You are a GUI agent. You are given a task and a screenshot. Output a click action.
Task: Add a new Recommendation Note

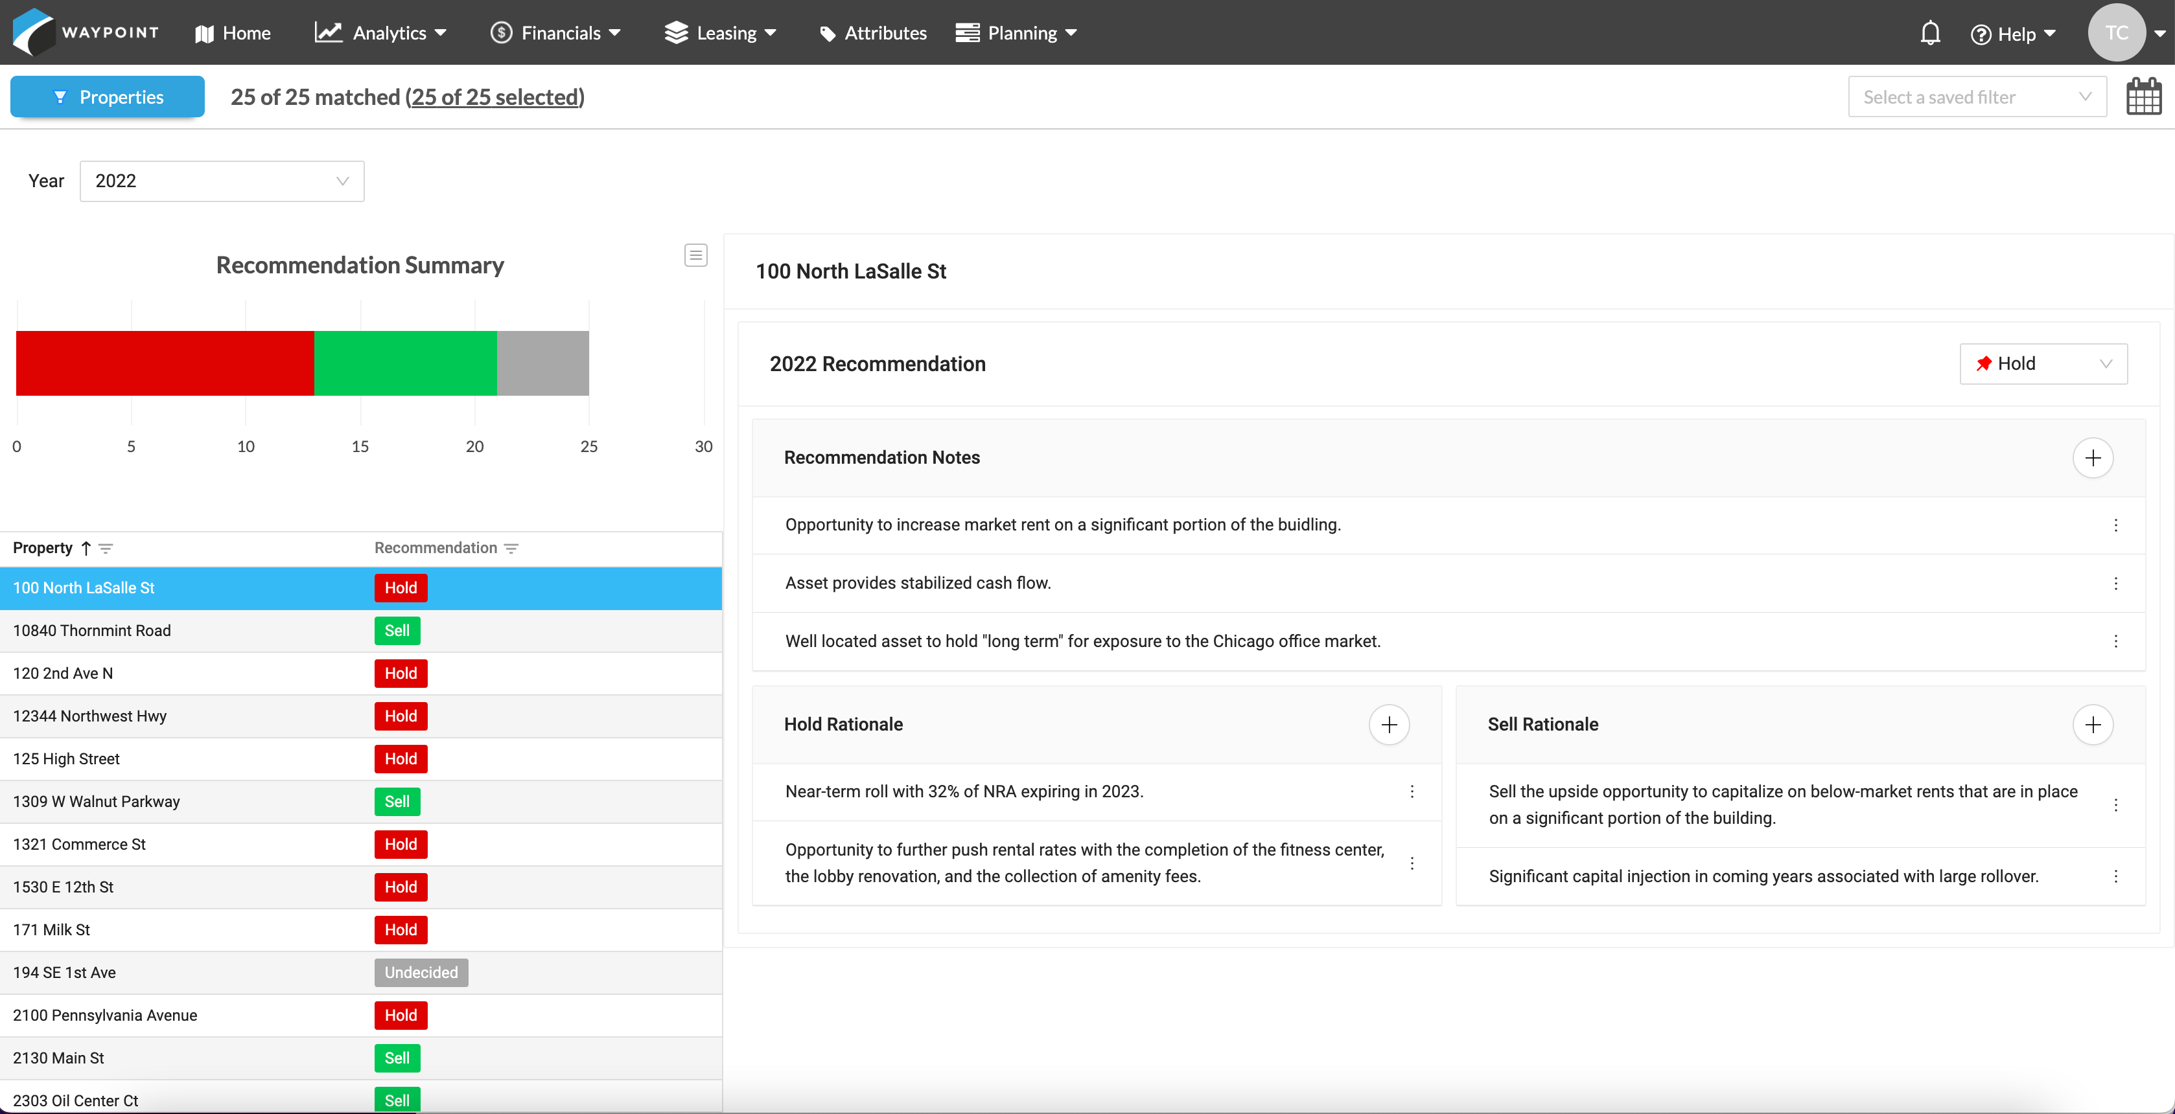pos(2092,457)
